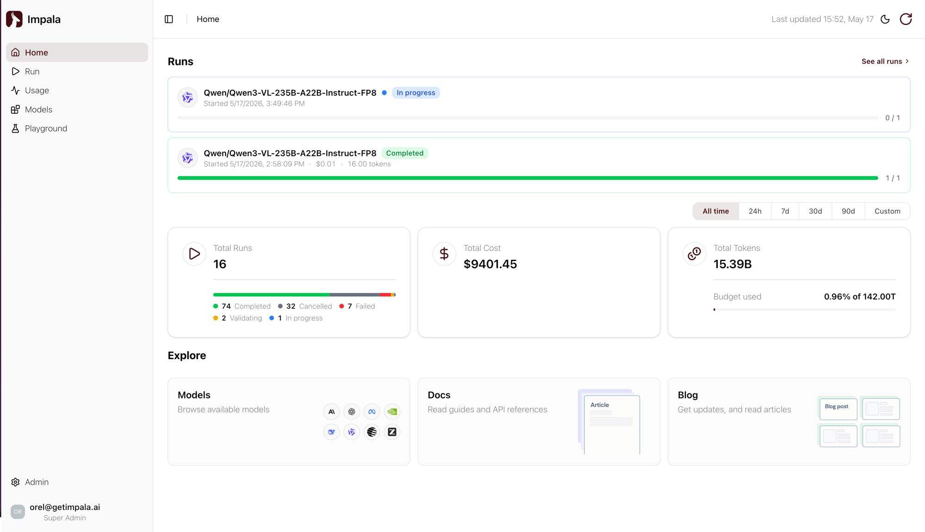Open Home in the sidebar
This screenshot has width=925, height=532.
[x=77, y=52]
